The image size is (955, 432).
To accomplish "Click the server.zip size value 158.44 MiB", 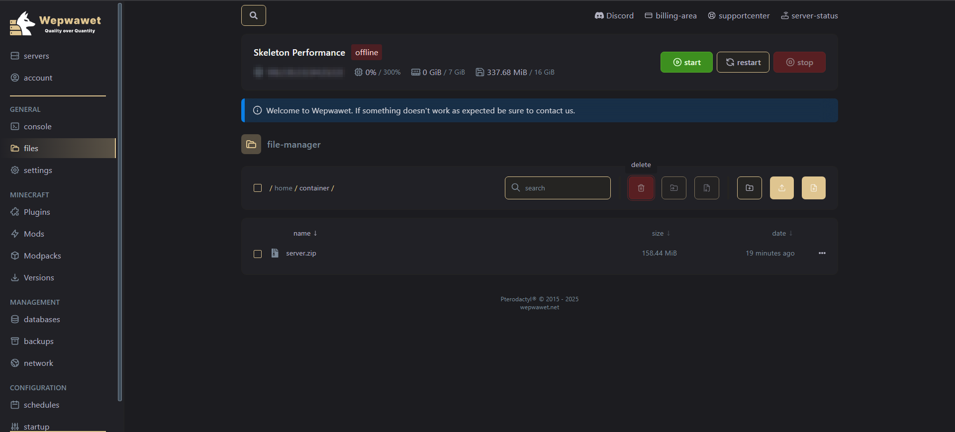I will tap(659, 253).
